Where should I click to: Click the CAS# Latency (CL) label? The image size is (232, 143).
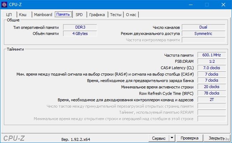tap(177, 68)
